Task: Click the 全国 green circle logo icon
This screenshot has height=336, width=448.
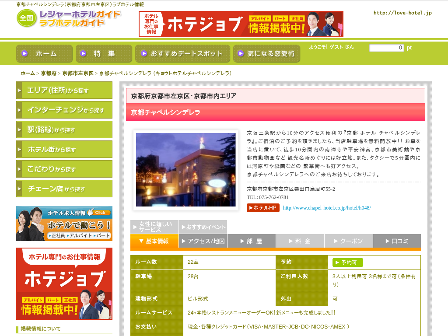Action: [27, 18]
